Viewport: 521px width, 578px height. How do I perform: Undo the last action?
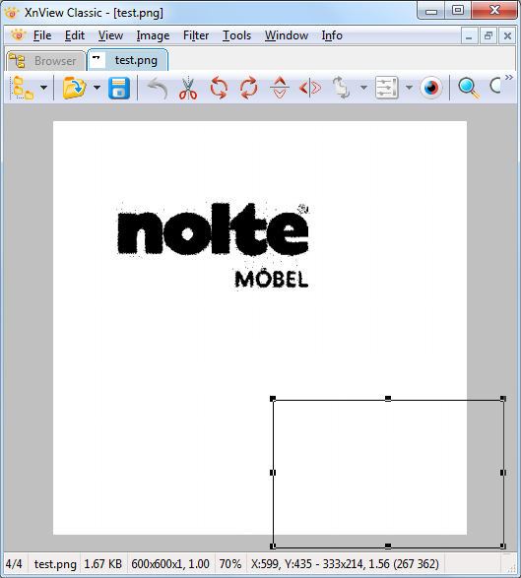(x=158, y=89)
